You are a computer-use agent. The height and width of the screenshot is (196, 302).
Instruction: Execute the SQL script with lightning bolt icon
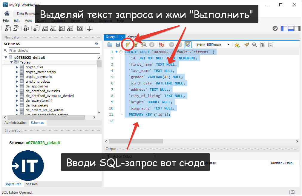[128, 44]
